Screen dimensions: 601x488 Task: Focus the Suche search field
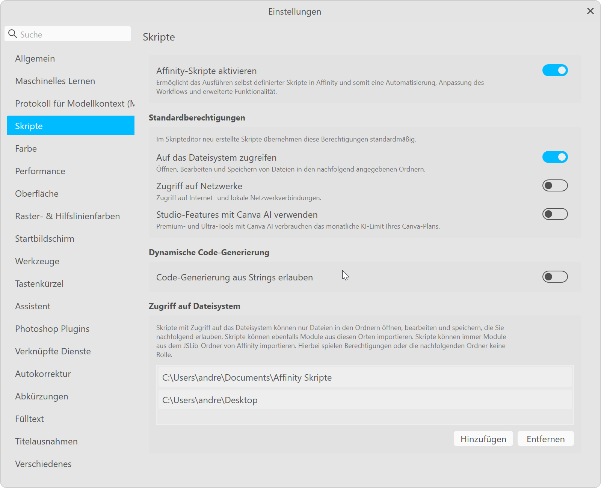pyautogui.click(x=68, y=34)
